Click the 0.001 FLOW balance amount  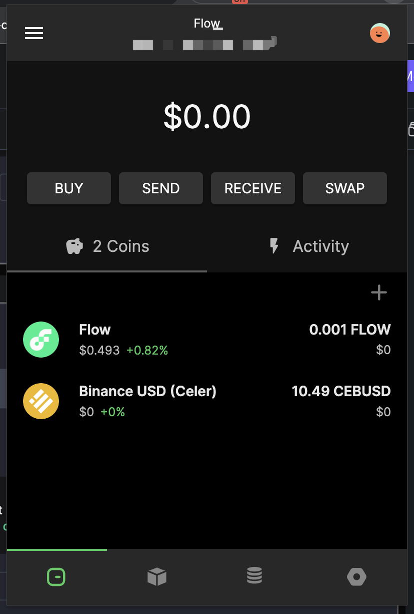[x=349, y=330]
